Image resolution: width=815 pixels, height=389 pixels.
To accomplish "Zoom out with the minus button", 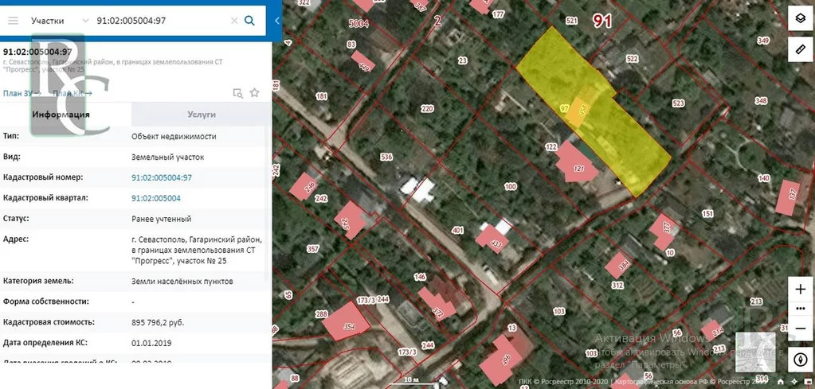I will pos(801,328).
